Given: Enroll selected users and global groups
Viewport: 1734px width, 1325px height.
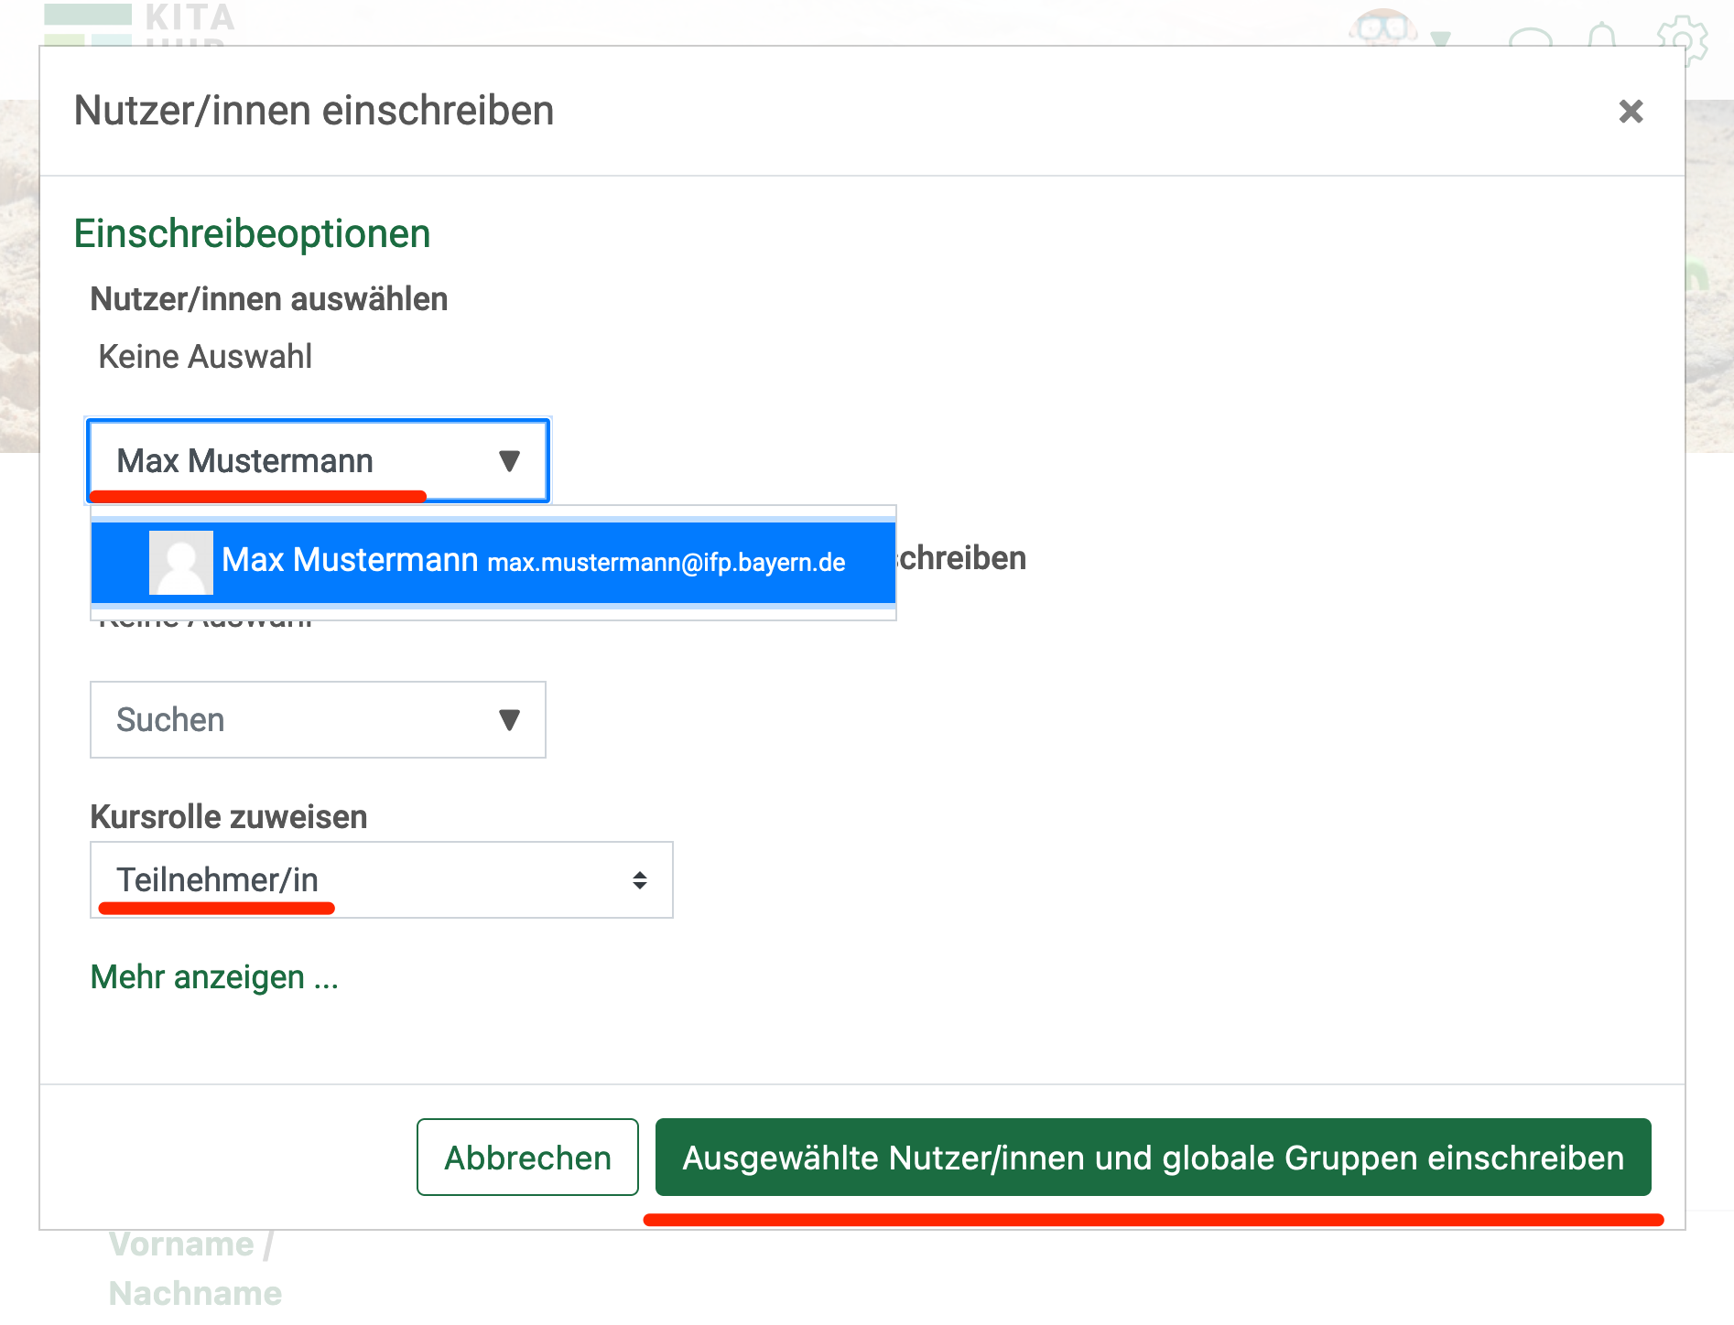Looking at the screenshot, I should [1154, 1158].
